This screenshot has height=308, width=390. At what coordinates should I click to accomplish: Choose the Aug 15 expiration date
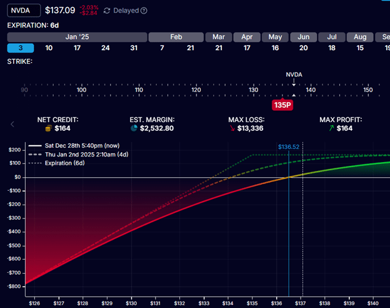tap(360, 48)
